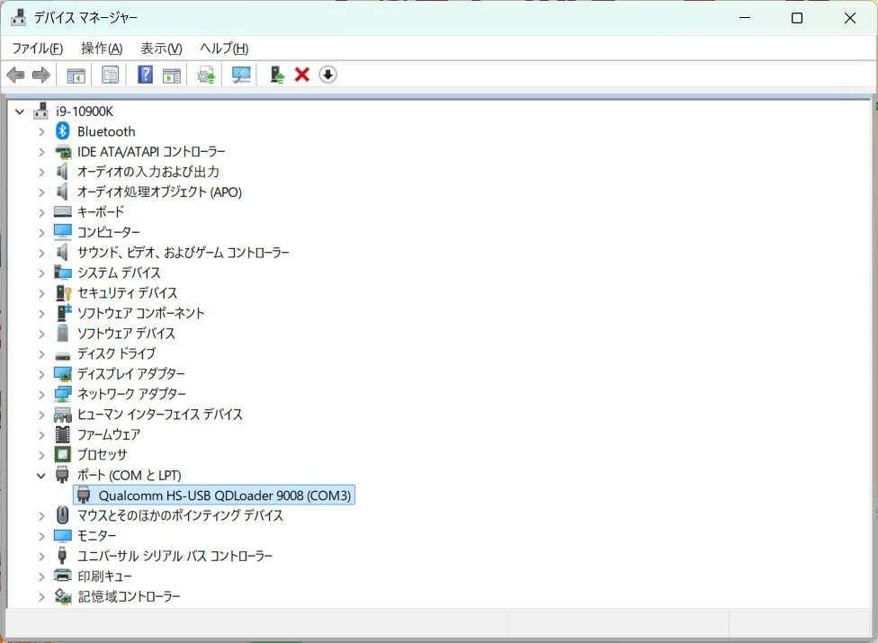878x643 pixels.
Task: Click the update driver icon with green arrow
Action: pyautogui.click(x=277, y=75)
